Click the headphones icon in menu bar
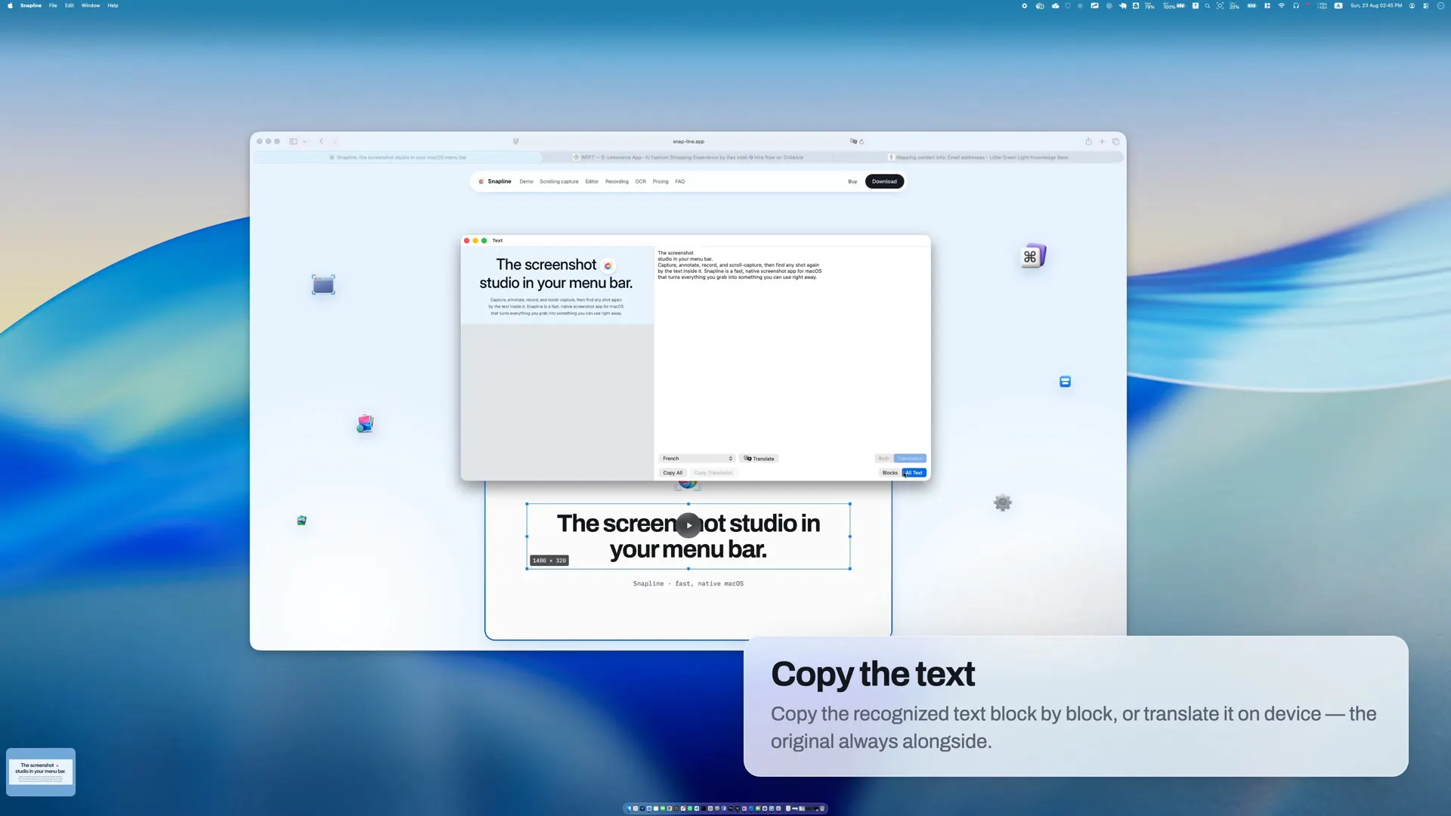1451x816 pixels. coord(1296,5)
